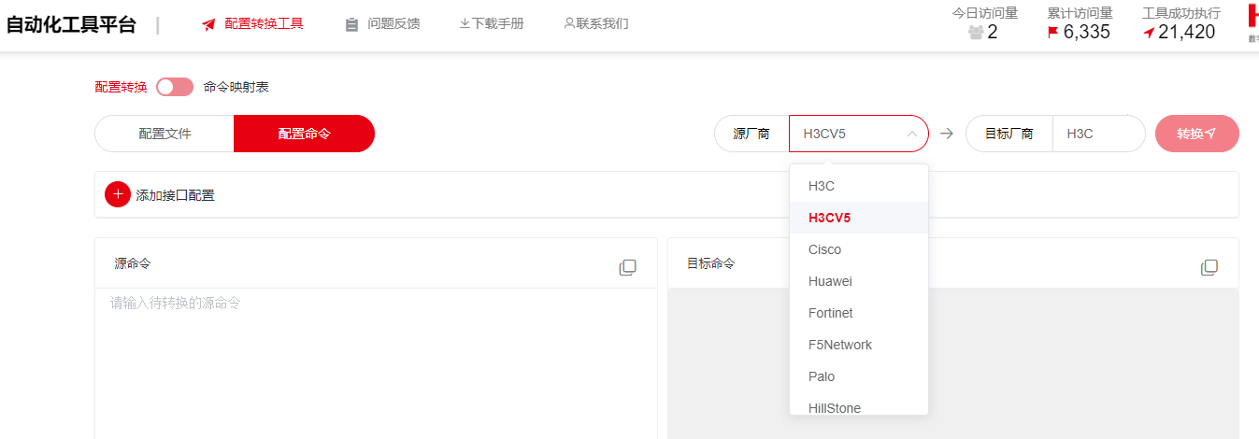Open 联系我们 link
The image size is (1259, 439).
coord(603,23)
